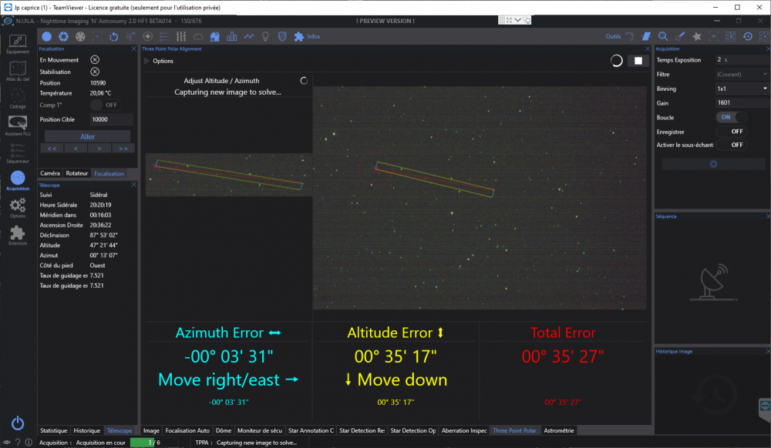Toggle the Activer le sous-échantillonnage switch
The image size is (771, 448).
[731, 145]
